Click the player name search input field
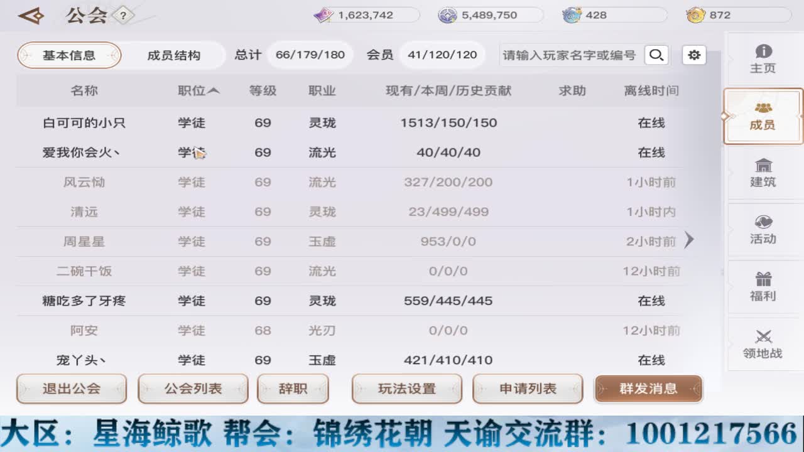The image size is (804, 452). 565,55
